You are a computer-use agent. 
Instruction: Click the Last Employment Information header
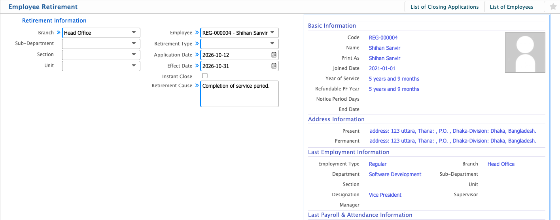tap(349, 152)
